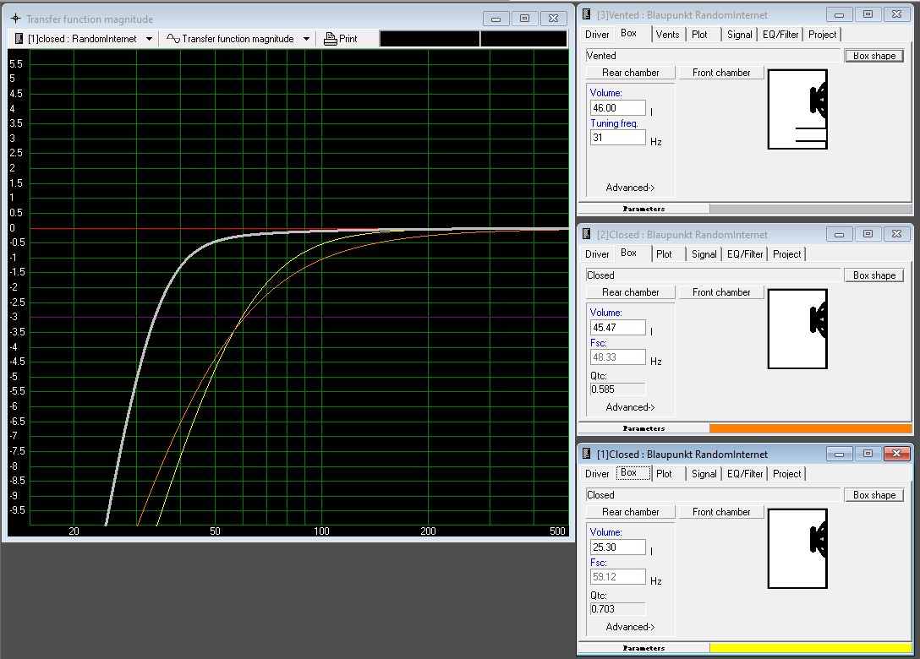Open the Project tab in the [2]Closed window
The height and width of the screenshot is (659, 920).
click(x=786, y=253)
